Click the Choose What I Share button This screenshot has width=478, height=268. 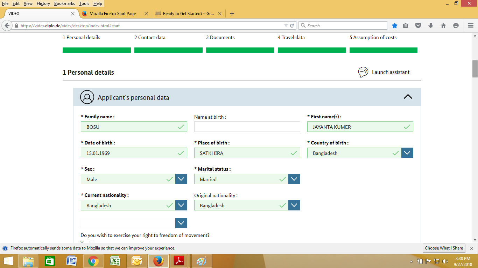(444, 248)
